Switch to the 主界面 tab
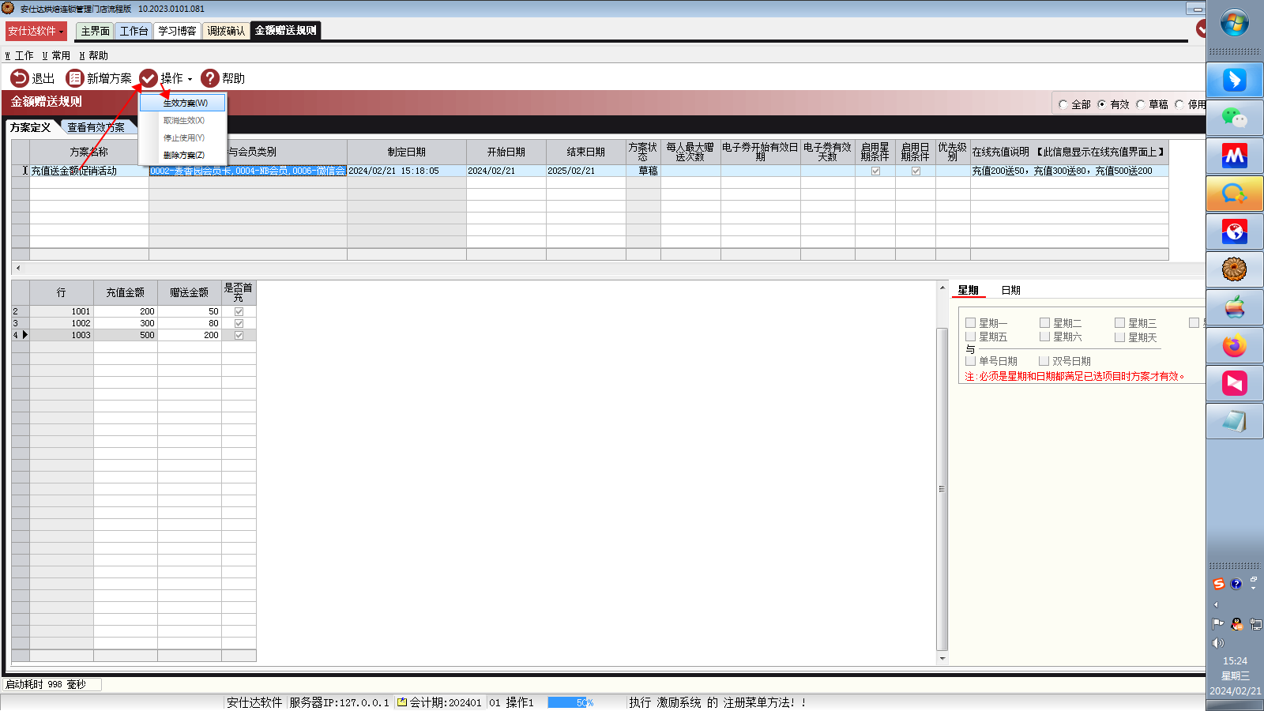Screen dimensions: 1264x711 point(95,31)
